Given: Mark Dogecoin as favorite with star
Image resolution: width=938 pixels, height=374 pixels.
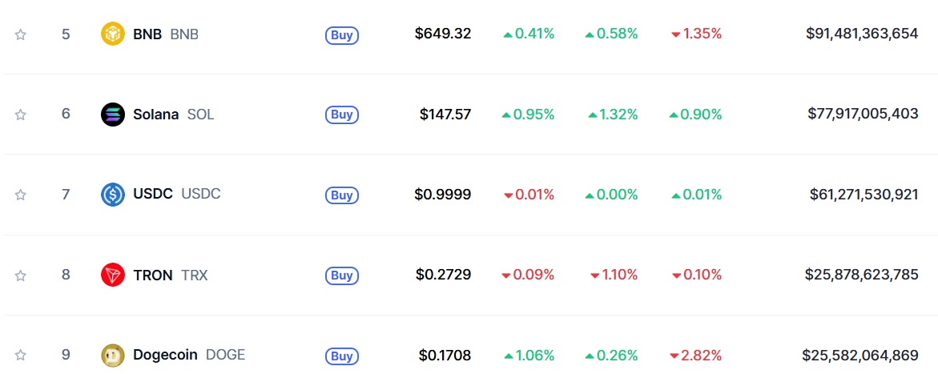Looking at the screenshot, I should click(x=20, y=356).
